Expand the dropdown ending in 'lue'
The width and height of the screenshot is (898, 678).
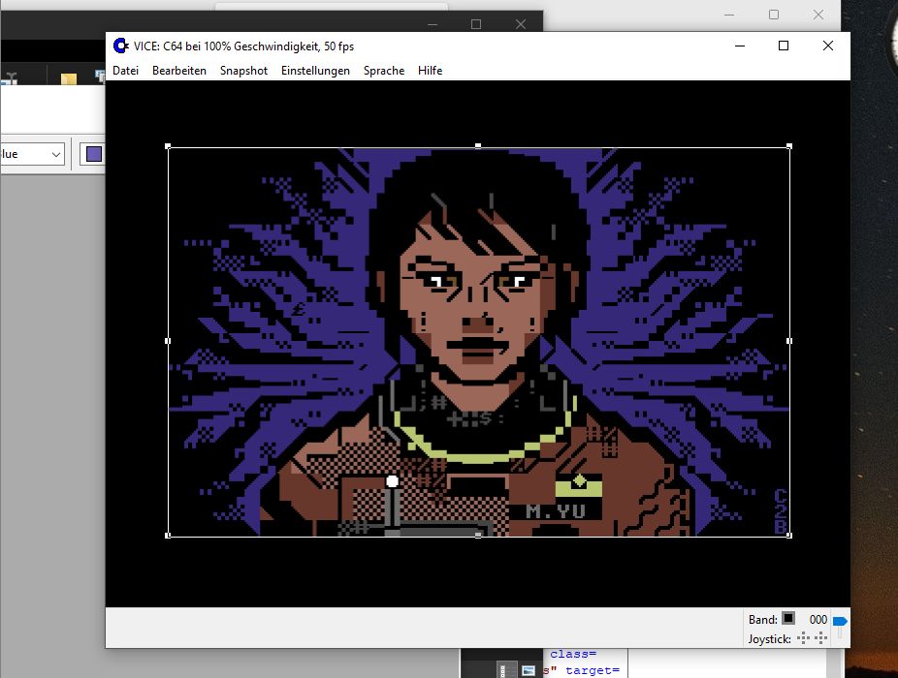click(x=56, y=154)
